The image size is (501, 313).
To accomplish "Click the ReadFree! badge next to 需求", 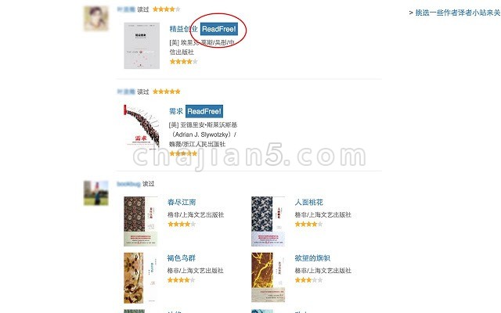I will click(204, 111).
